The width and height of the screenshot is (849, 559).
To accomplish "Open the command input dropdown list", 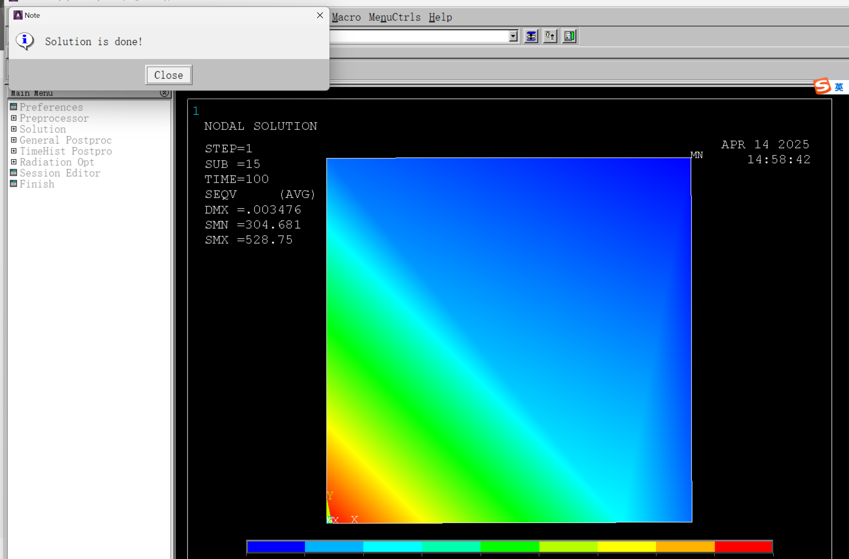I will coord(514,36).
